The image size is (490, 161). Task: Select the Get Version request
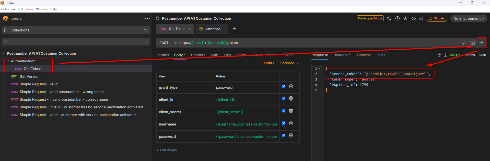pyautogui.click(x=30, y=76)
